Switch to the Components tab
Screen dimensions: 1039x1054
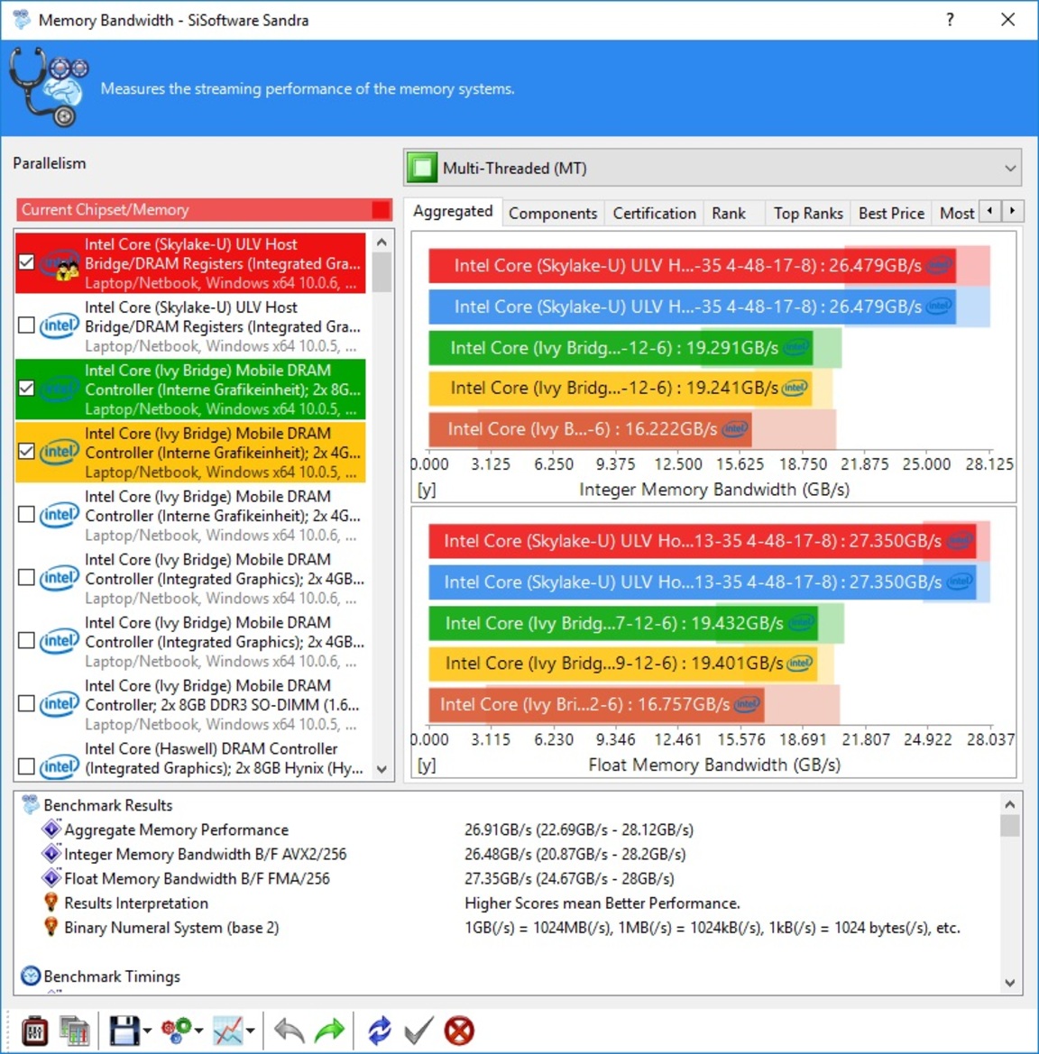click(553, 213)
